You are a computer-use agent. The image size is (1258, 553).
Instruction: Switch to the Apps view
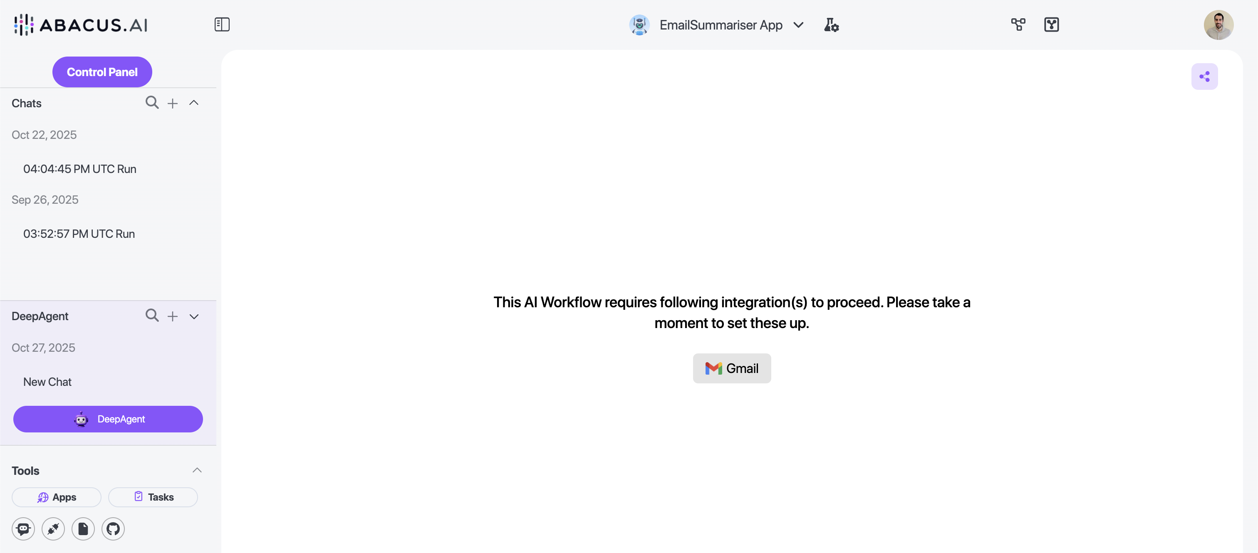click(x=56, y=497)
